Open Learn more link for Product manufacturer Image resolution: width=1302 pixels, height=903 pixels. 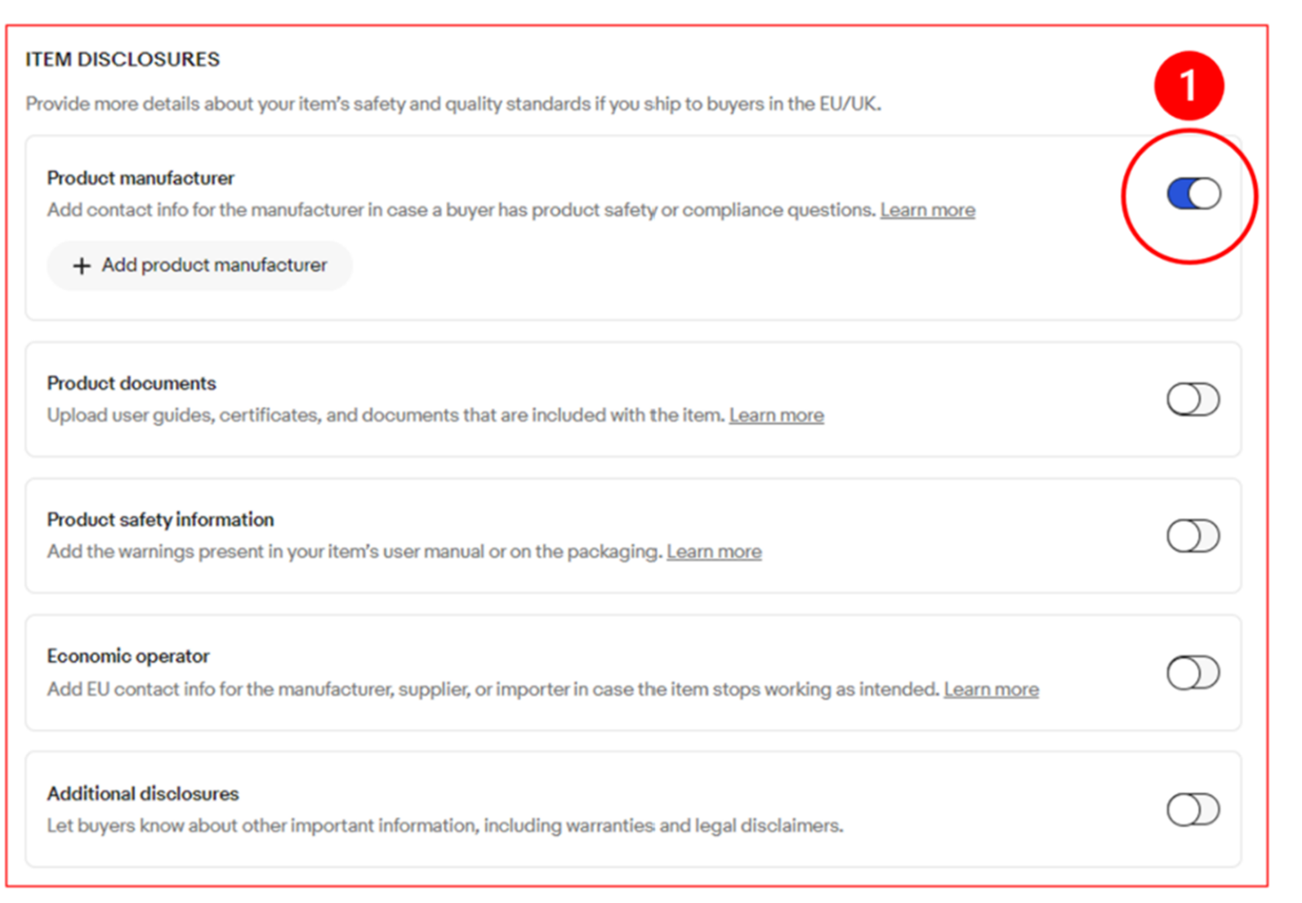coord(927,211)
